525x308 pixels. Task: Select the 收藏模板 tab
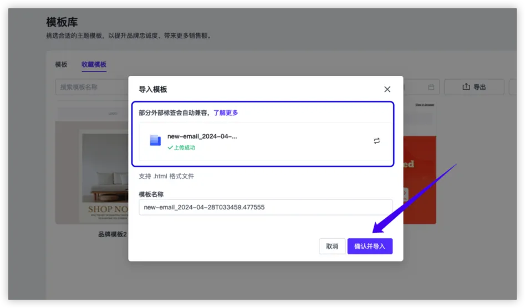pyautogui.click(x=94, y=64)
